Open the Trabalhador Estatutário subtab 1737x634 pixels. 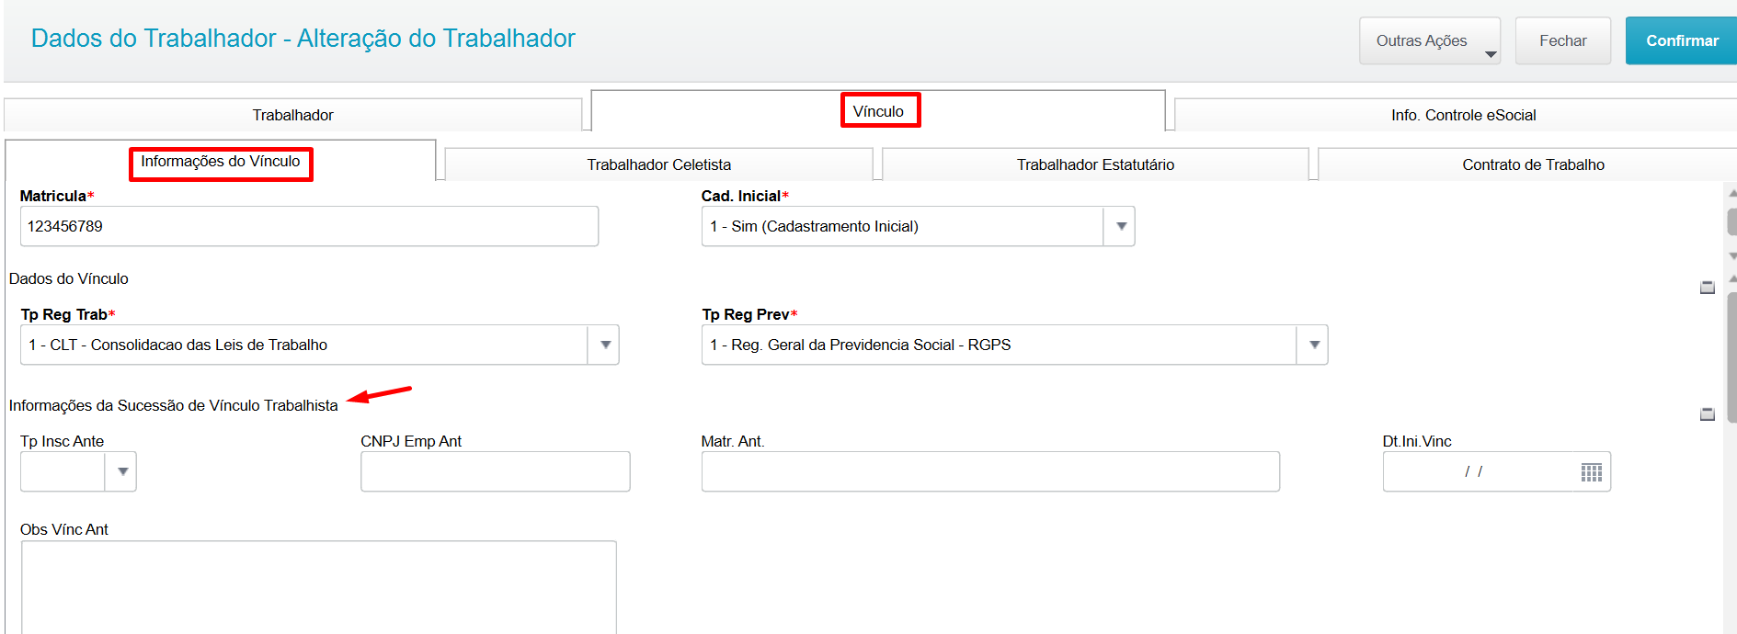pyautogui.click(x=1095, y=164)
